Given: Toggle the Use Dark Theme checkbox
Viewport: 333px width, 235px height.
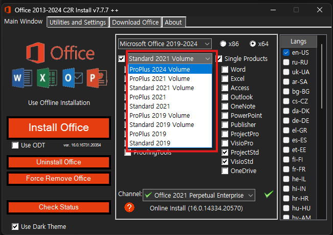Looking at the screenshot, I should tap(15, 226).
